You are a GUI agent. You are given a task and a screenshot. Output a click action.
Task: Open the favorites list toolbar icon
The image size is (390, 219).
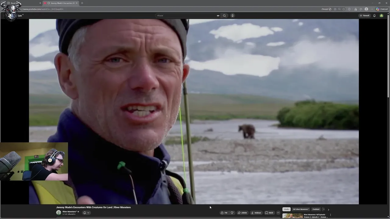(x=361, y=9)
